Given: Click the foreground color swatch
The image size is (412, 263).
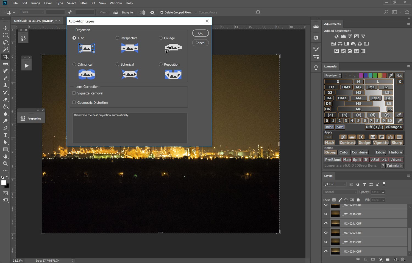Looking at the screenshot, I should [4, 183].
